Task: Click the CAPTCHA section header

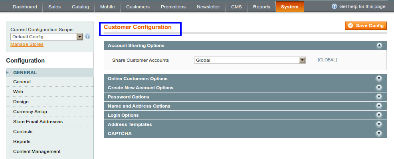Action: tap(245, 133)
